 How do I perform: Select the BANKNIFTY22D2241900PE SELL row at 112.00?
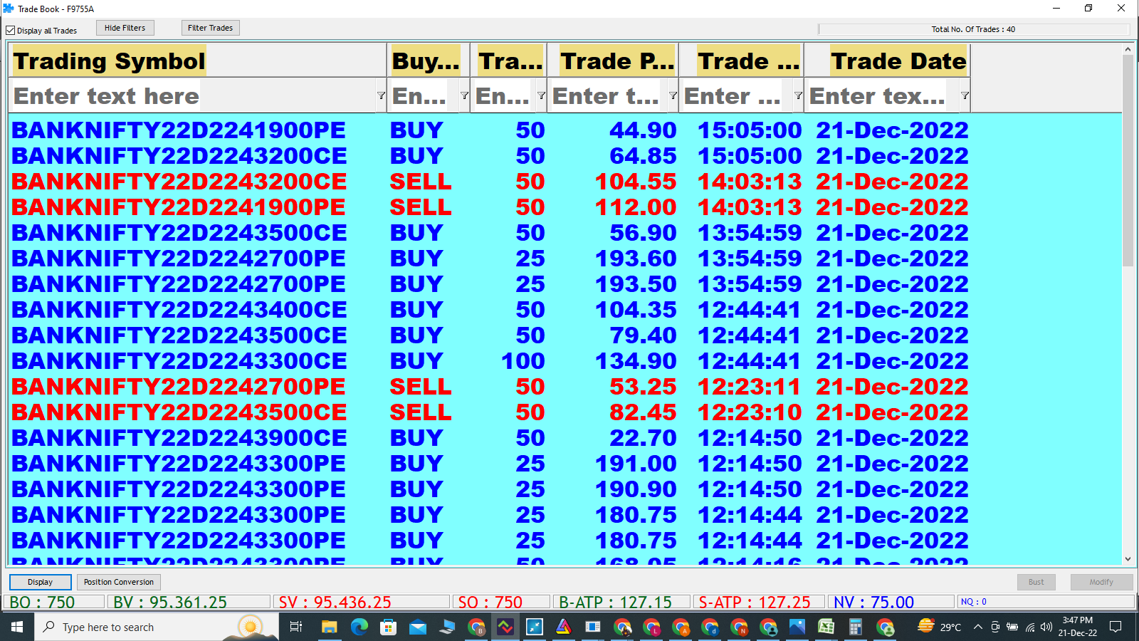(491, 207)
